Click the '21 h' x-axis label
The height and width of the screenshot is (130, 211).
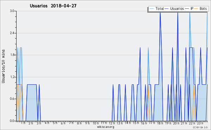pos(184,123)
